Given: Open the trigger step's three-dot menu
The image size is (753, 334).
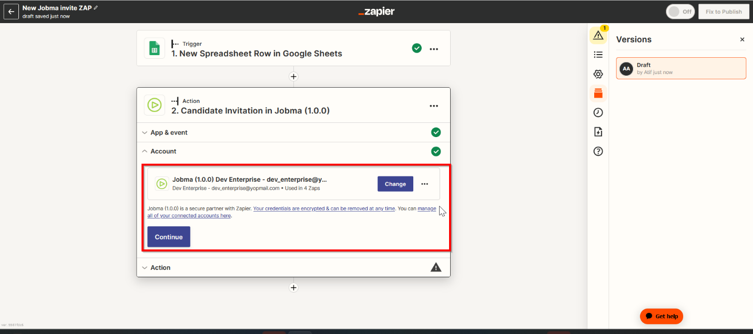Looking at the screenshot, I should coord(434,49).
